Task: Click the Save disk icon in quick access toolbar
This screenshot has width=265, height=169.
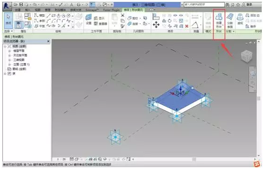Action: (x=21, y=5)
